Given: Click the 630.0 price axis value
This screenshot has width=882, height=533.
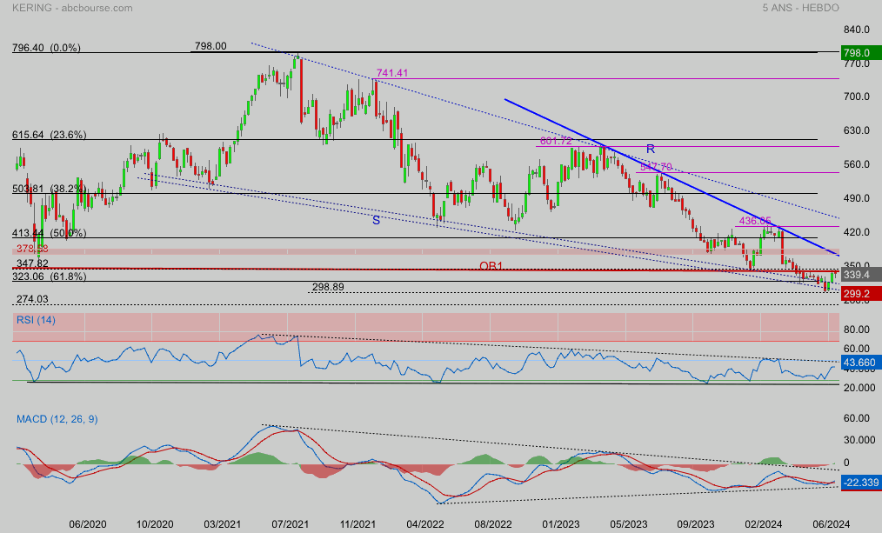Looking at the screenshot, I should (x=857, y=130).
